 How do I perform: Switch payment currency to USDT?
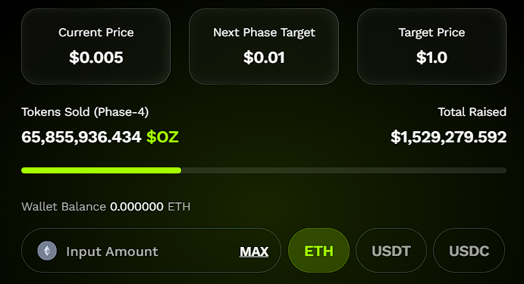tap(391, 251)
